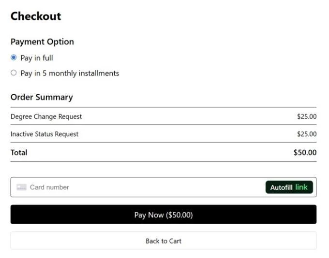This screenshot has width=329, height=258.
Task: Select Pay in 5 monthly installments radio
Action: click(x=14, y=73)
